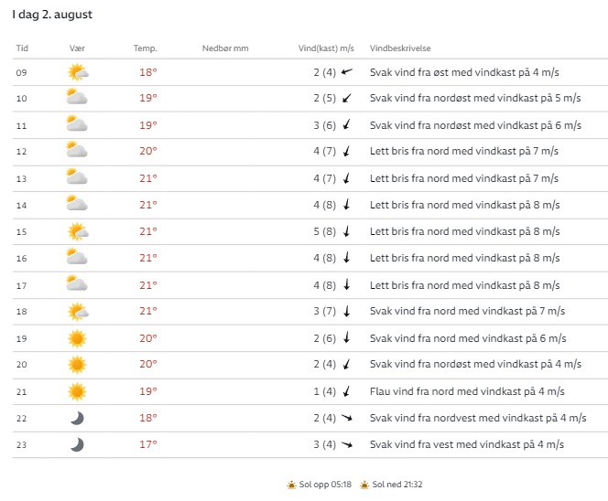The height and width of the screenshot is (501, 608).
Task: Click the sunrise icon beside Sol opp
Action: click(x=291, y=485)
